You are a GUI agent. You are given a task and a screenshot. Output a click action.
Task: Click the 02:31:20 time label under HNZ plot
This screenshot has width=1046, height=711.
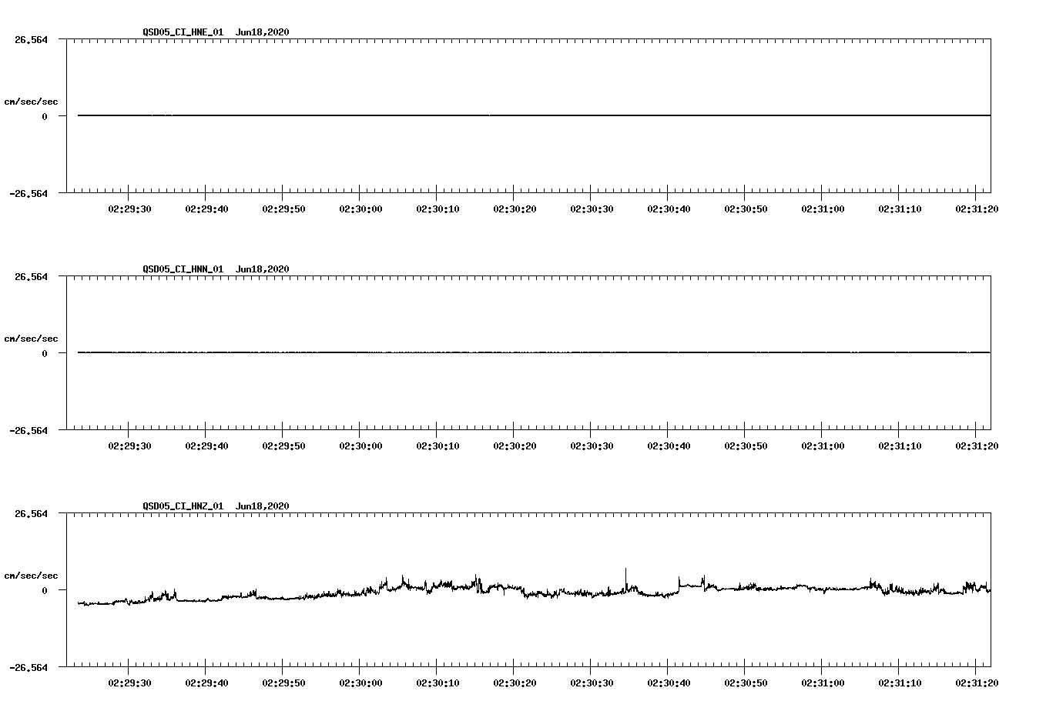[977, 683]
